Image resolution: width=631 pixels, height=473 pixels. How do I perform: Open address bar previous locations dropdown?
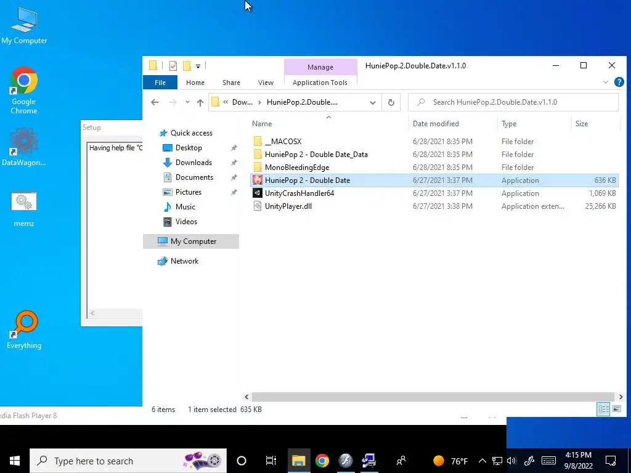[x=373, y=103]
